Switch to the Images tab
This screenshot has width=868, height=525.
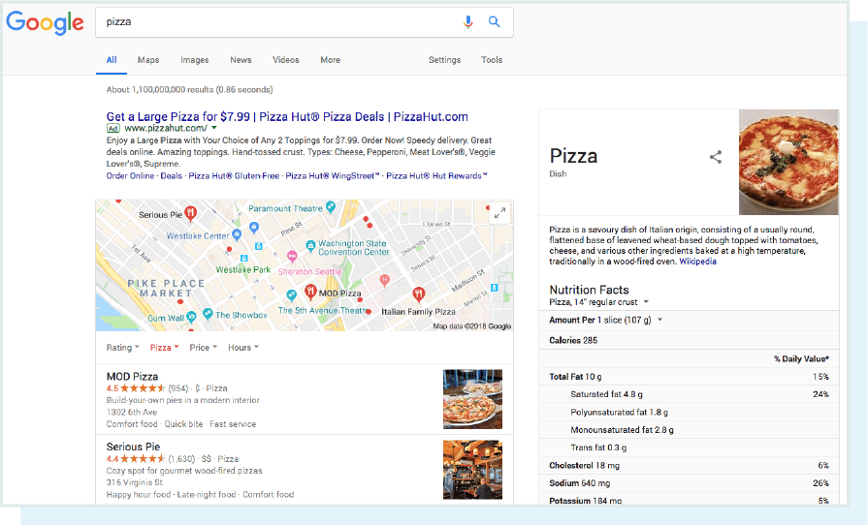[x=194, y=60]
